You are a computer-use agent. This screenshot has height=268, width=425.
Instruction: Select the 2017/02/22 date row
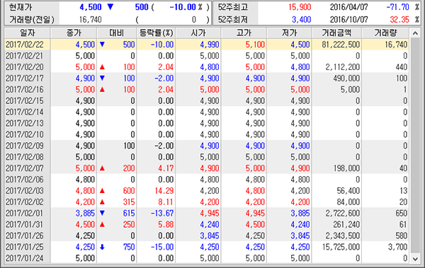208,45
